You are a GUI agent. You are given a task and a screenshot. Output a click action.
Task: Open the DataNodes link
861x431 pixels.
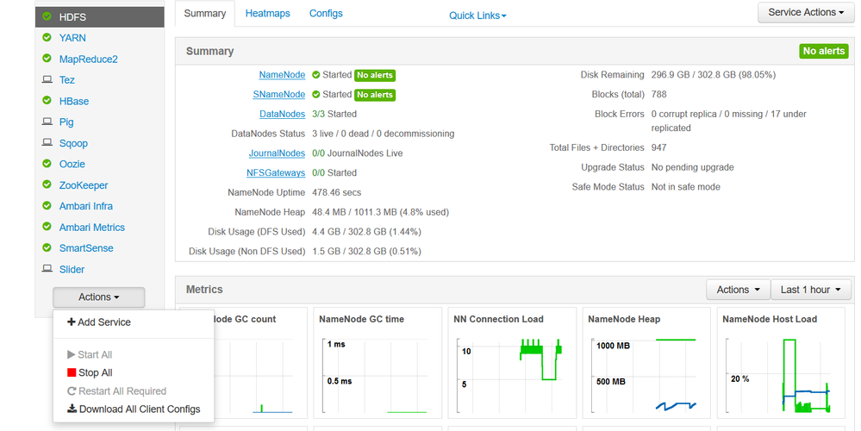pyautogui.click(x=282, y=114)
